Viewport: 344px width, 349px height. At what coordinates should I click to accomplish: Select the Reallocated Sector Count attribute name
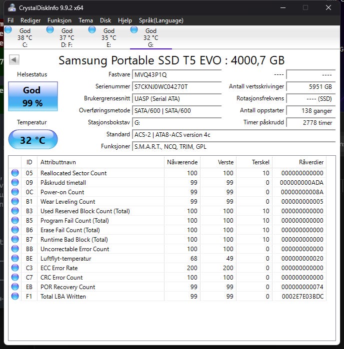click(x=73, y=173)
